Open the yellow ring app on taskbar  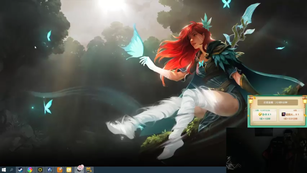click(x=40, y=170)
